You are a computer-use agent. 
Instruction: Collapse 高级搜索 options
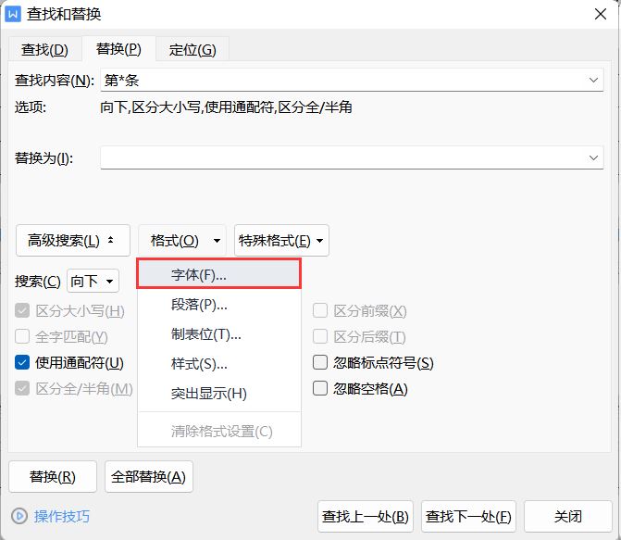pos(73,241)
